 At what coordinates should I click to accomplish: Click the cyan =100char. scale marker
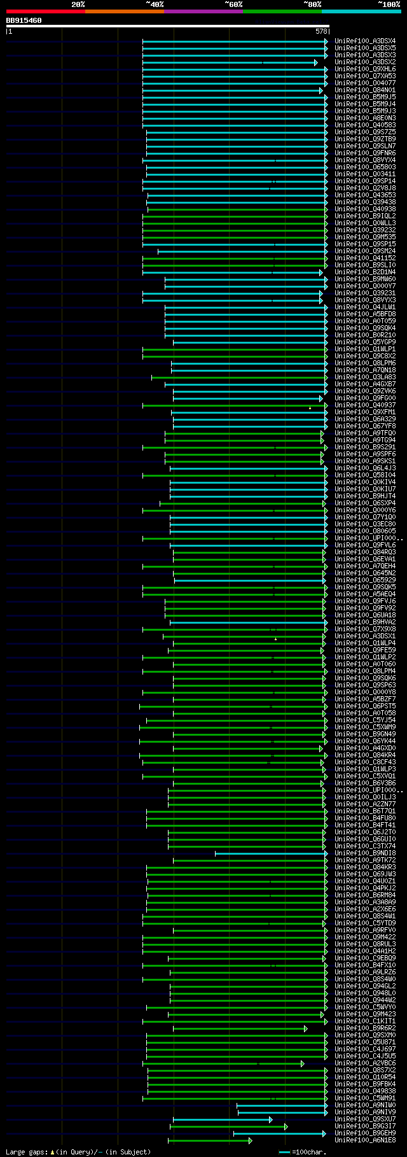(285, 1152)
